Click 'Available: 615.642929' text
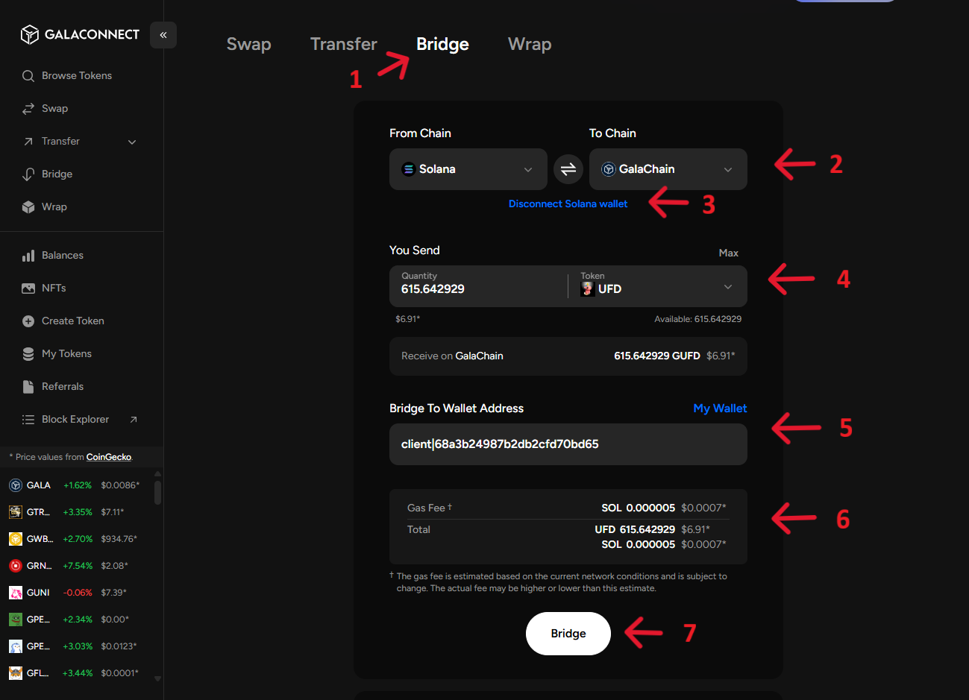 (x=697, y=319)
